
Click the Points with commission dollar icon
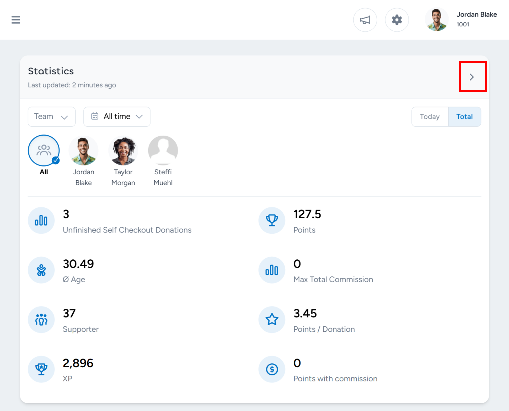coord(272,369)
